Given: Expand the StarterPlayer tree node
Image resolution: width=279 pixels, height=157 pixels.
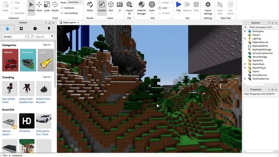Looking at the screenshot, I should pyautogui.click(x=245, y=68).
